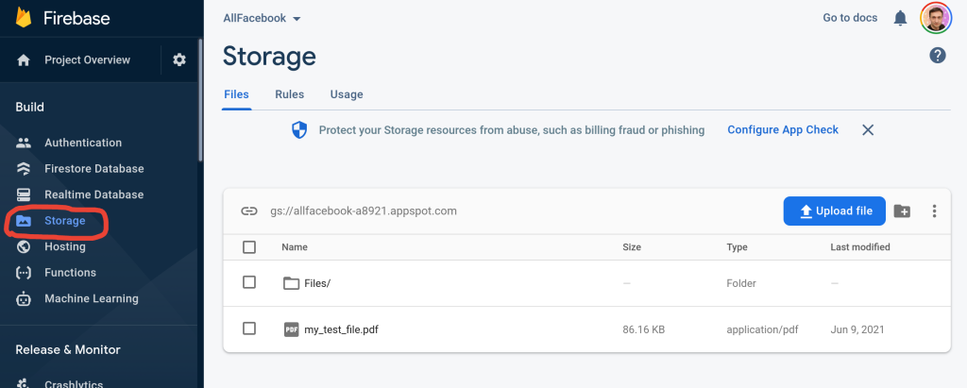
Task: Open Realtime Database in the sidebar
Action: pyautogui.click(x=93, y=194)
